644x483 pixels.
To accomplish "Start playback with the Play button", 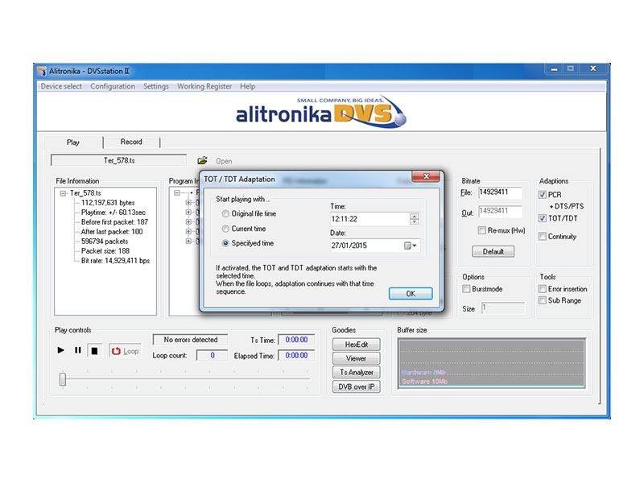I will [61, 350].
